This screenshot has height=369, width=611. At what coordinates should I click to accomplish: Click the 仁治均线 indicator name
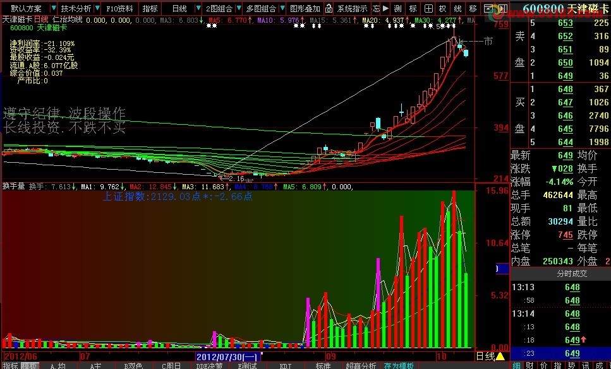[68, 20]
